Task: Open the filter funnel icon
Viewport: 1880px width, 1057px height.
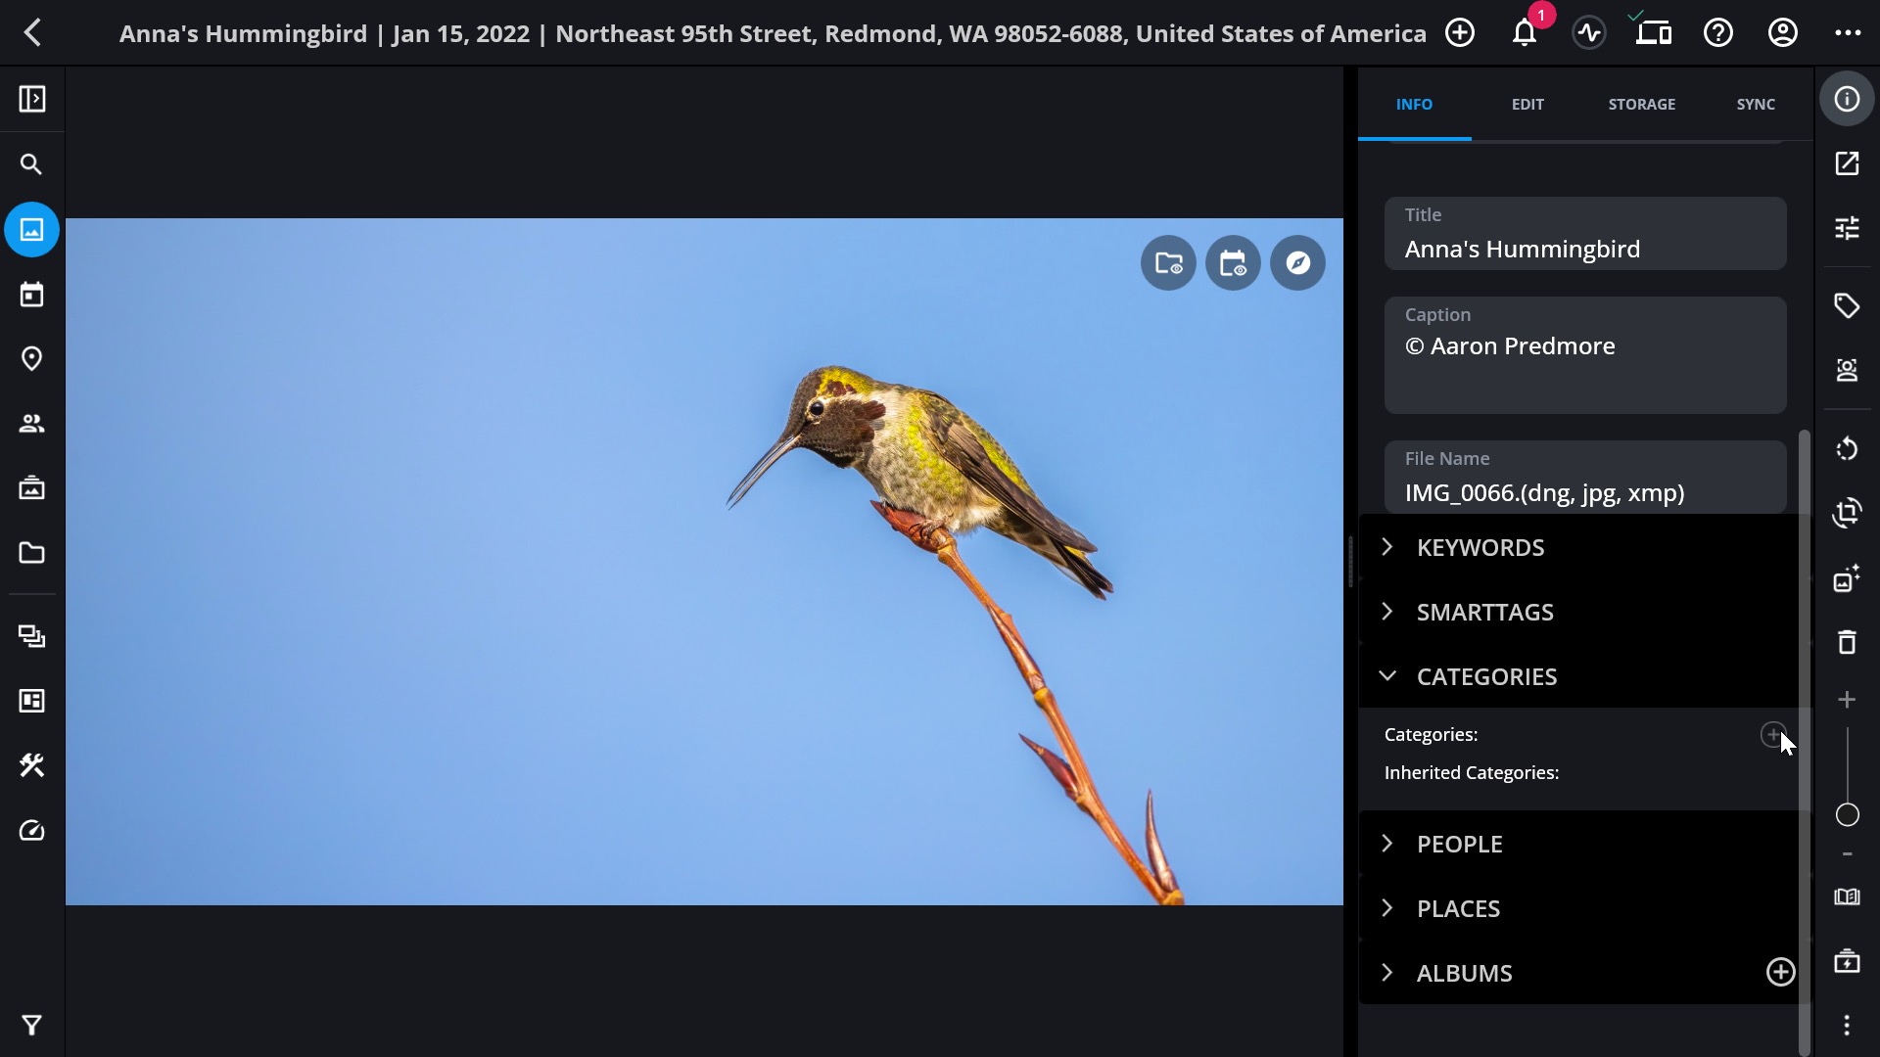Action: click(x=32, y=1025)
